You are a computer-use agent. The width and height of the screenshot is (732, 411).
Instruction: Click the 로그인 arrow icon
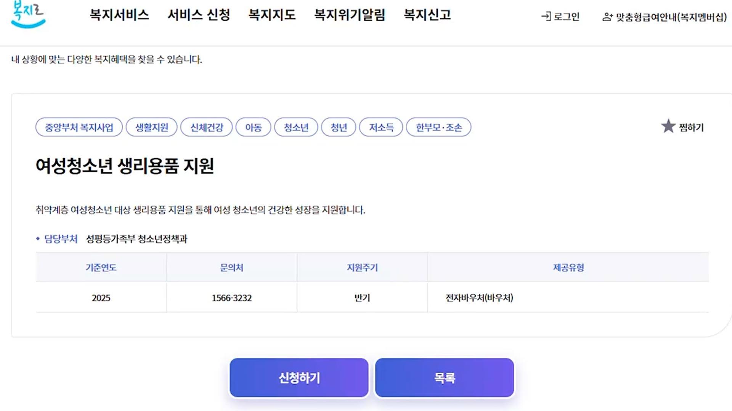546,17
